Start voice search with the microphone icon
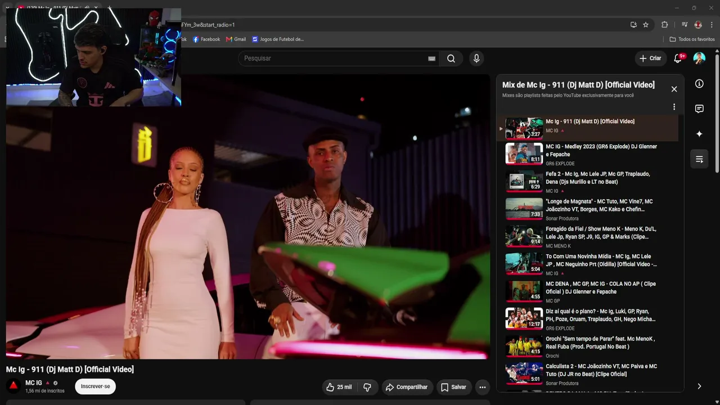 (x=476, y=58)
